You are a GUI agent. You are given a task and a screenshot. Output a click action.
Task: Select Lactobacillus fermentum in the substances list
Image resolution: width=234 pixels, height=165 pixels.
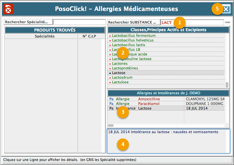[x=133, y=36]
